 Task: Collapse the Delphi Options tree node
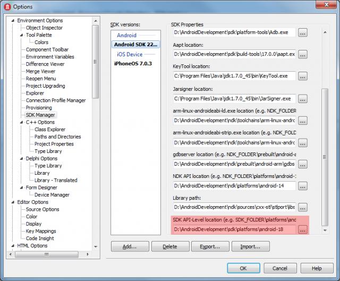tap(21, 159)
